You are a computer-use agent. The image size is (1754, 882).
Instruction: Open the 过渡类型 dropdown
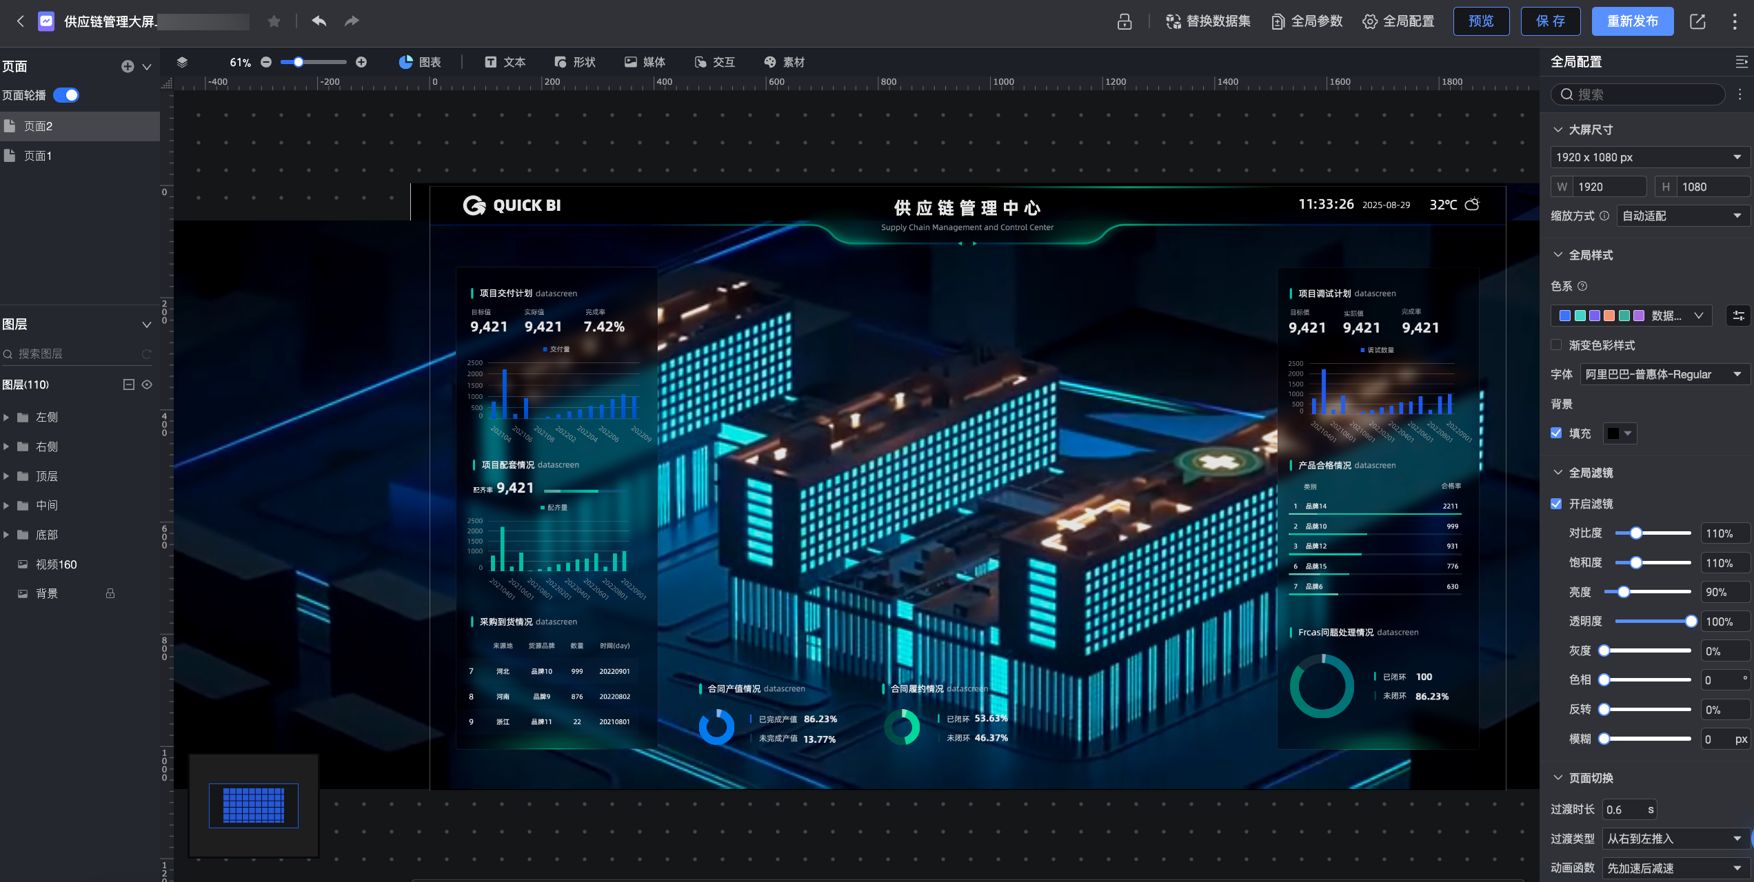click(x=1671, y=839)
